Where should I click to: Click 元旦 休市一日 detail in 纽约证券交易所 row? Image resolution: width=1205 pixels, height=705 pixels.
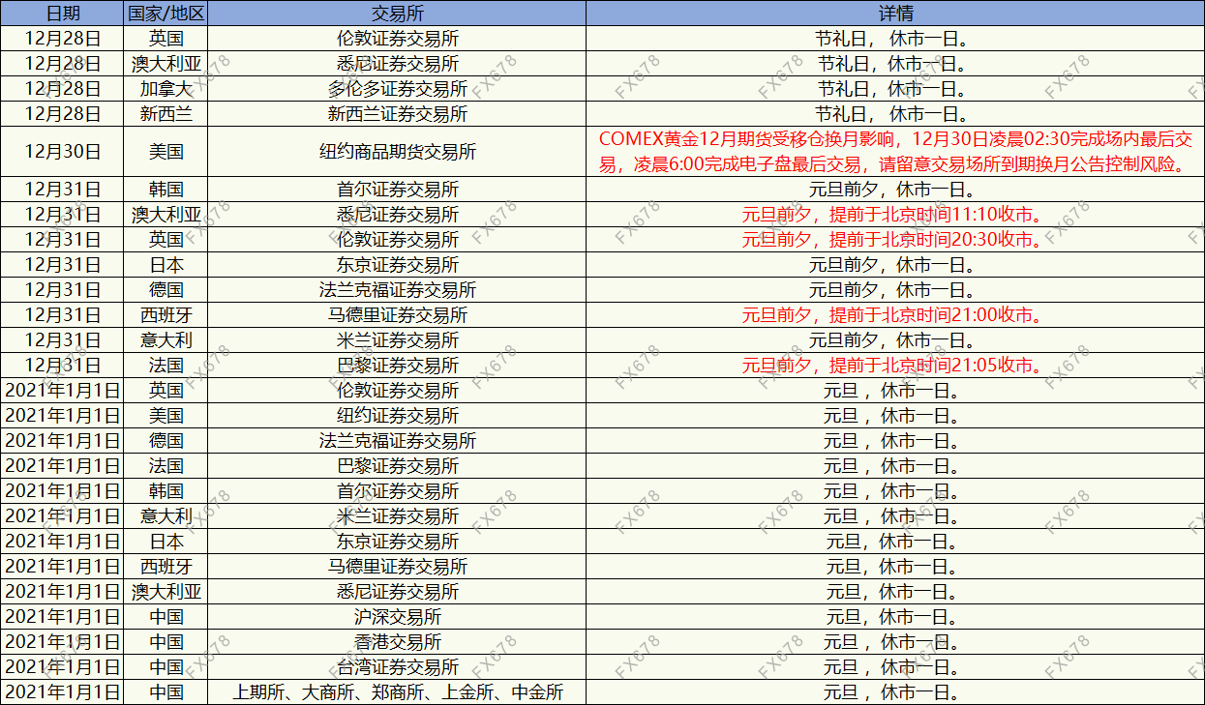(895, 416)
